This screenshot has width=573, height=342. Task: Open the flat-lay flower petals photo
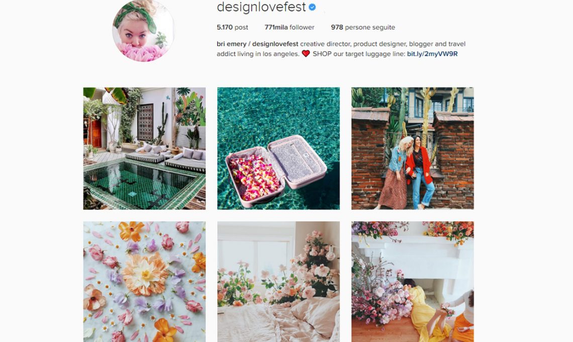[144, 282]
